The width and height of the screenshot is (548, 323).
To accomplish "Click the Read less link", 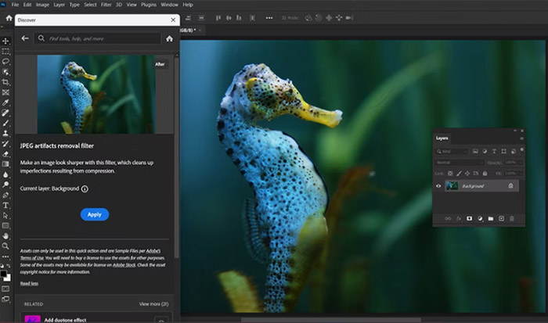I will click(x=30, y=284).
